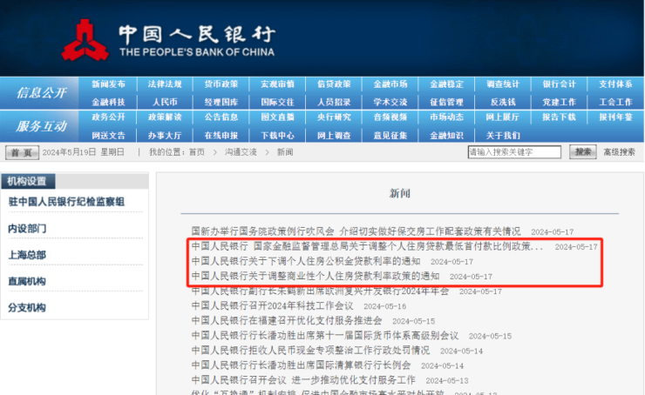Open notice 关于调整商业性个人住房贷款利率政策的通知
The height and width of the screenshot is (395, 645).
point(316,276)
